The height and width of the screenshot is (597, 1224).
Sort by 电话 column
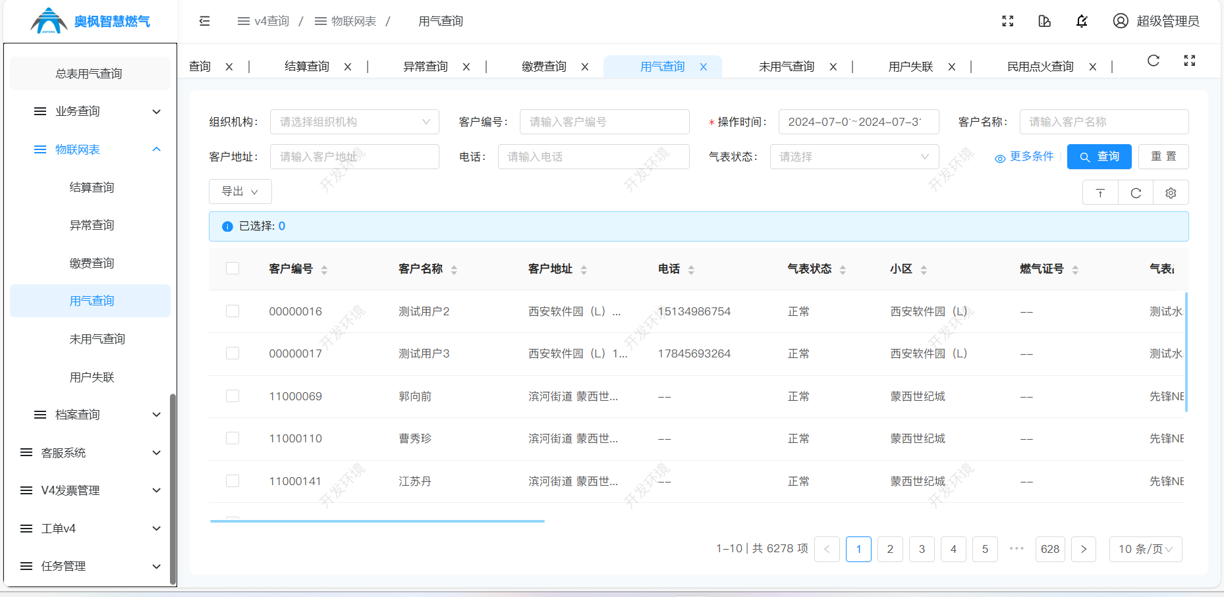pos(691,270)
